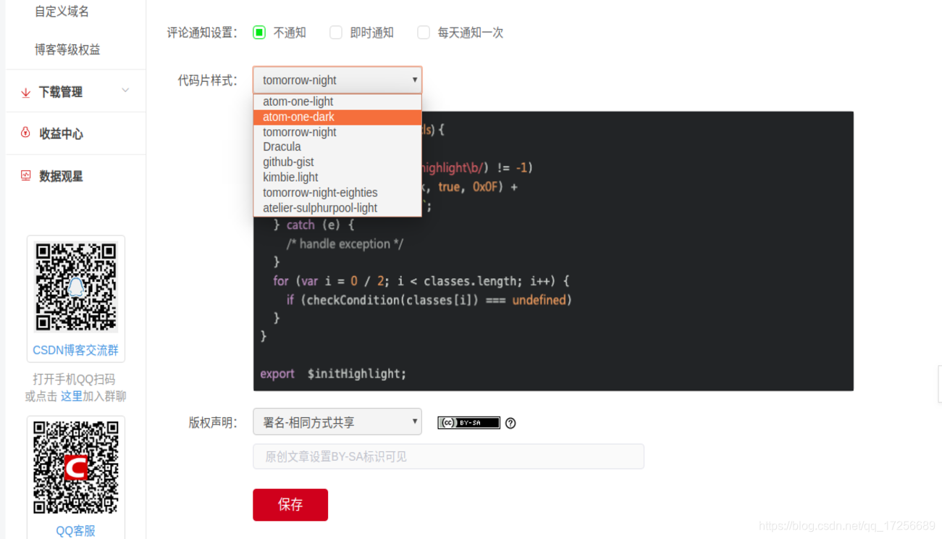Choose atelier-sulphurpool-light code style
The width and height of the screenshot is (942, 539).
(337, 207)
